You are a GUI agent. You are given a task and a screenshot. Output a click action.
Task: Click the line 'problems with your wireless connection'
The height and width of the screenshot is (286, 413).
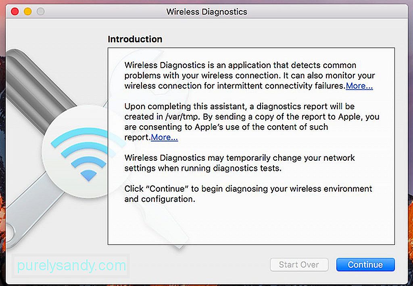[x=249, y=75]
